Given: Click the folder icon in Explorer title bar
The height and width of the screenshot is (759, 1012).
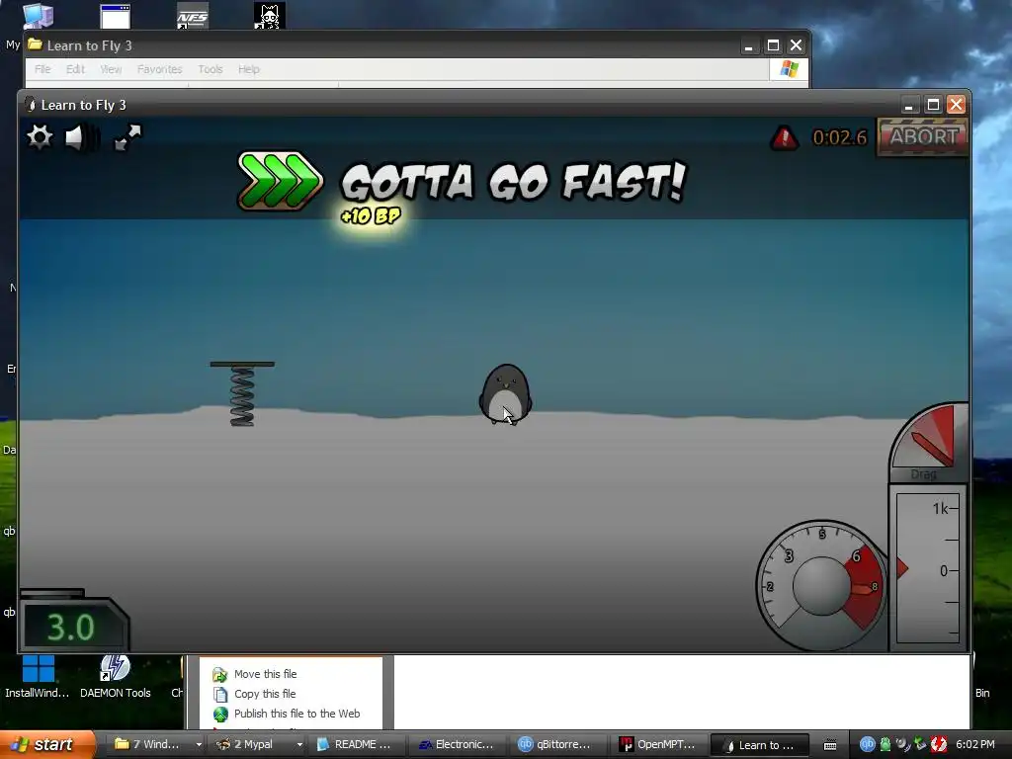Looking at the screenshot, I should pos(35,45).
